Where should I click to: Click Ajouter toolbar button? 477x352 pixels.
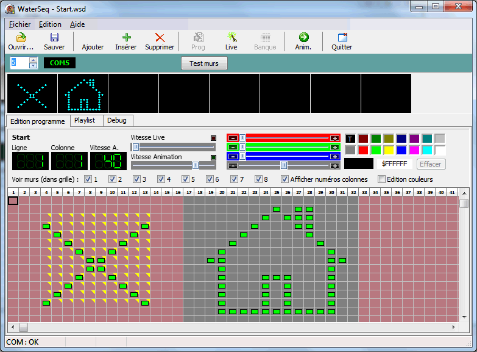click(93, 41)
